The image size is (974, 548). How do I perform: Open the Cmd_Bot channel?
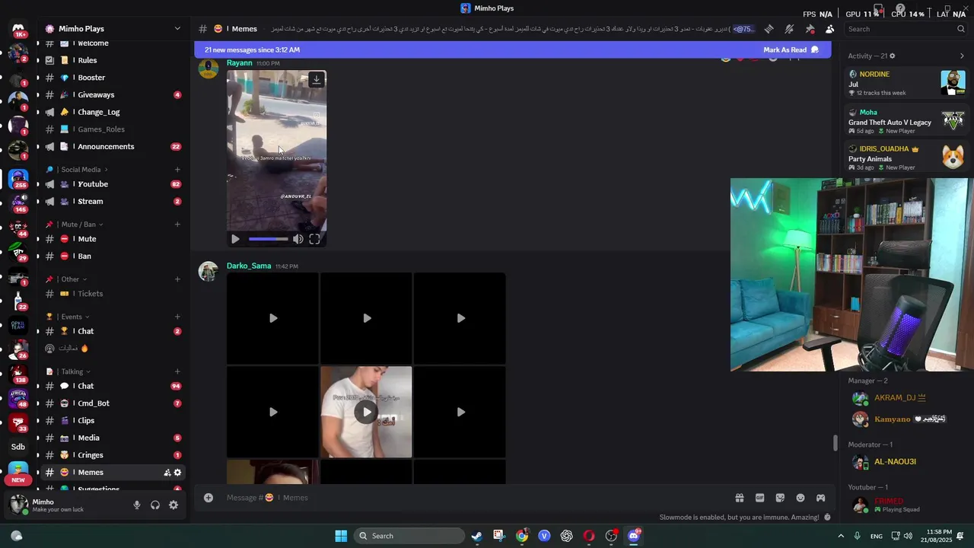click(113, 403)
